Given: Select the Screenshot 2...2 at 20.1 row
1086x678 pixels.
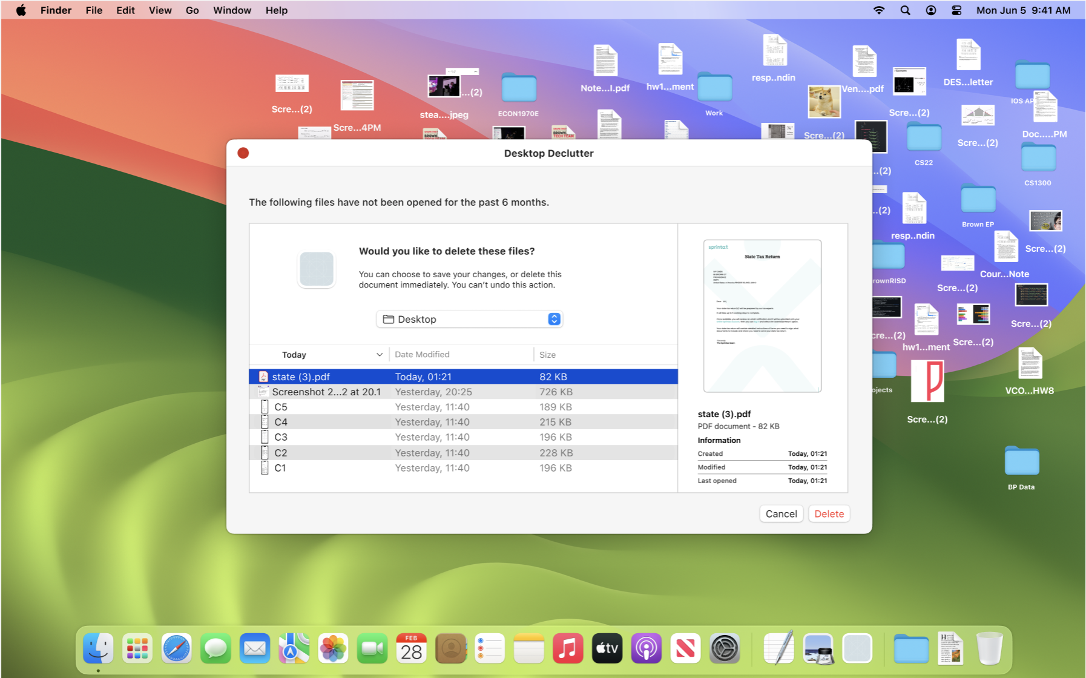Looking at the screenshot, I should 463,392.
